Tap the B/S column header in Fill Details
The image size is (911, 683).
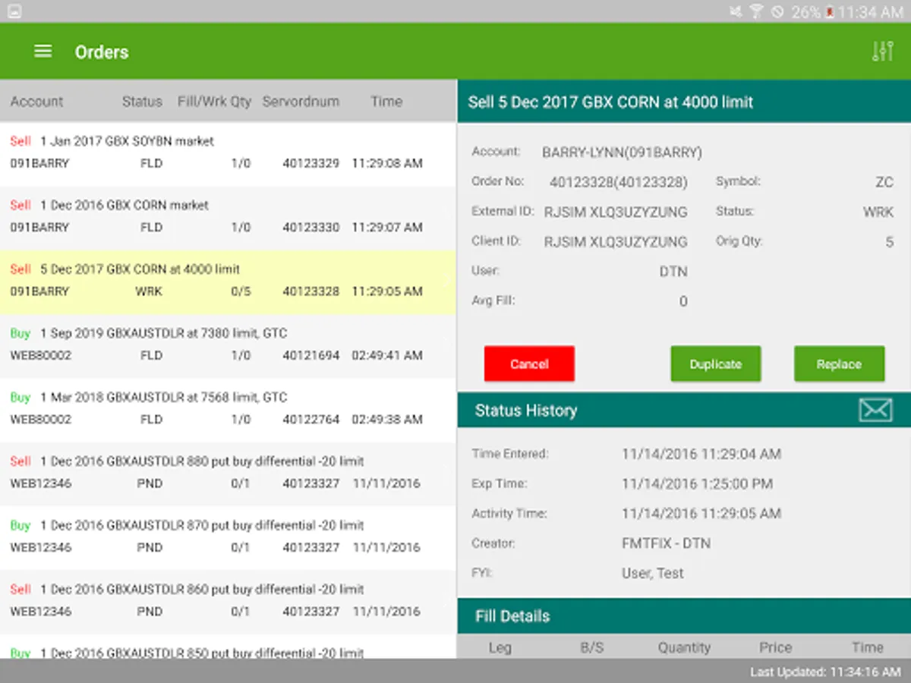(x=591, y=647)
